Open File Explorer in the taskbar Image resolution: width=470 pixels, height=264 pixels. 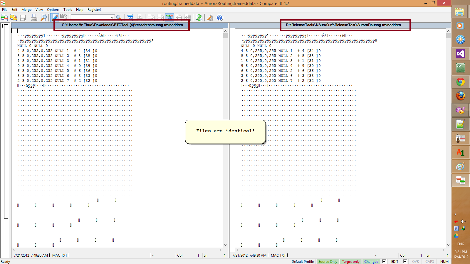[460, 12]
